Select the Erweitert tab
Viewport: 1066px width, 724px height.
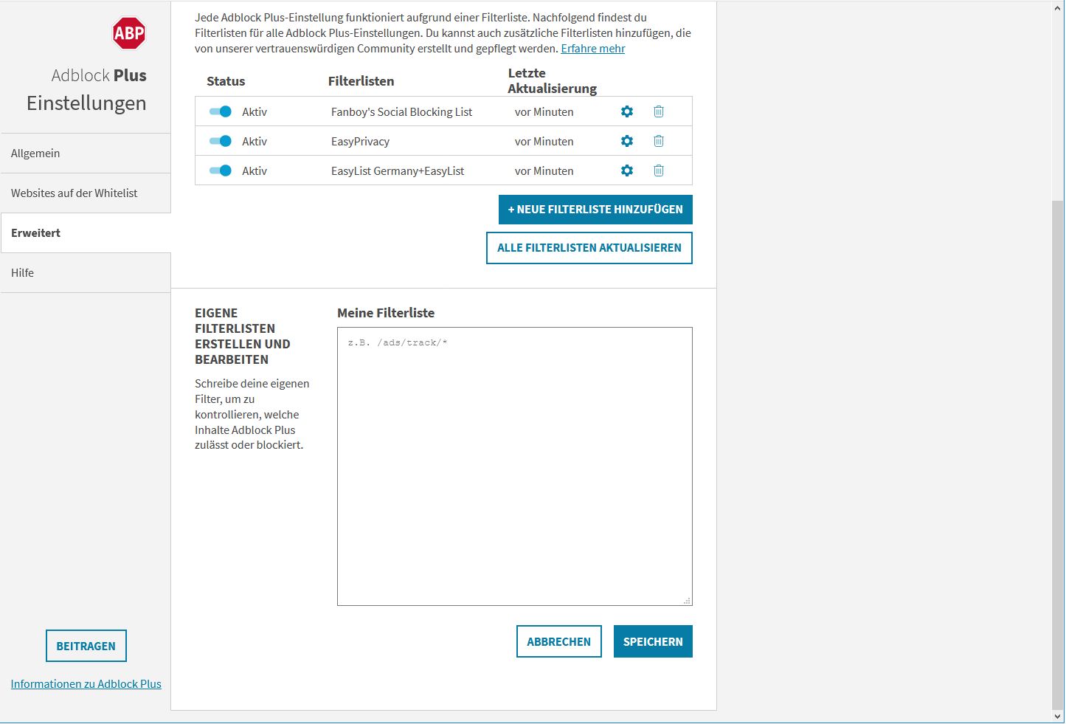point(86,233)
